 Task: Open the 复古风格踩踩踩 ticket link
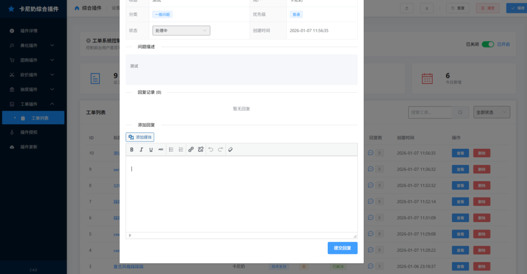click(x=128, y=267)
